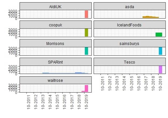Select the IcelandFoods panel title
The height and width of the screenshot is (118, 168).
128,25
